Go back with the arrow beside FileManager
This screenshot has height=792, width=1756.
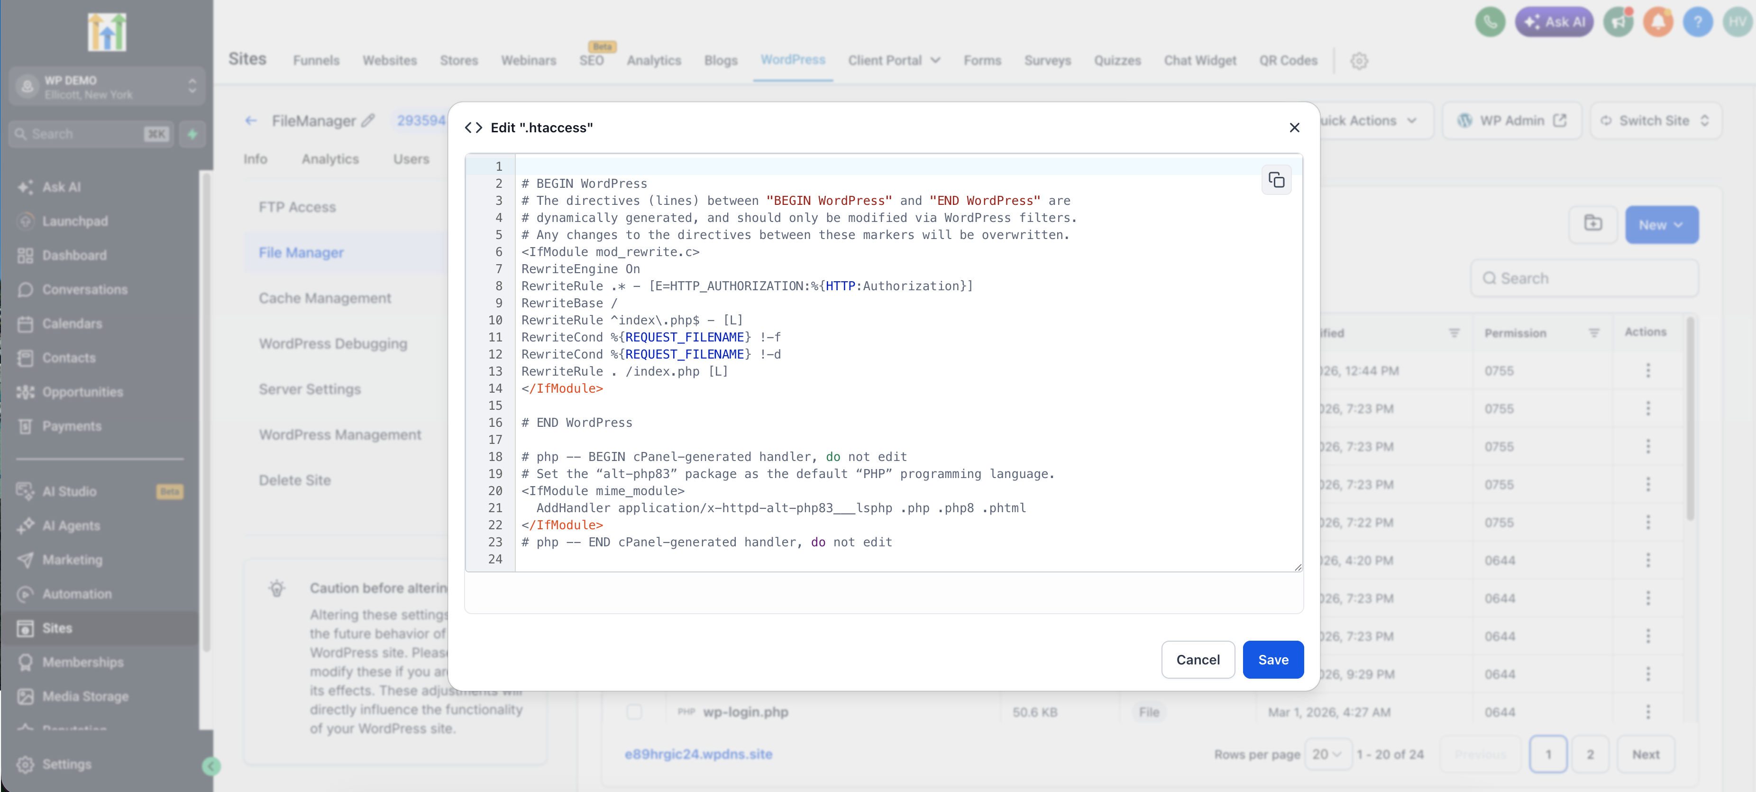(251, 121)
